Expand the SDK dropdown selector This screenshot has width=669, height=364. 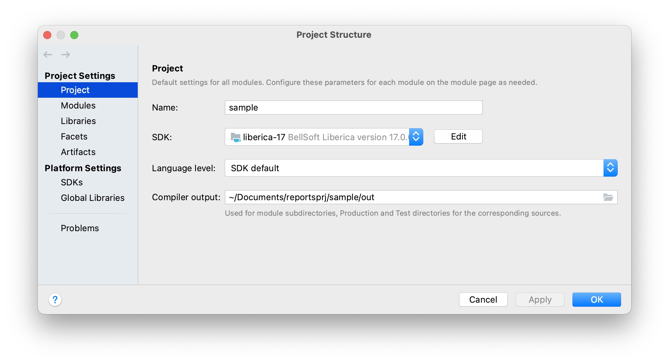(416, 137)
